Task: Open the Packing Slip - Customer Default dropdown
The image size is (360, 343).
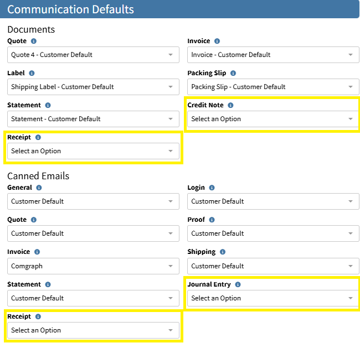Action: point(273,87)
